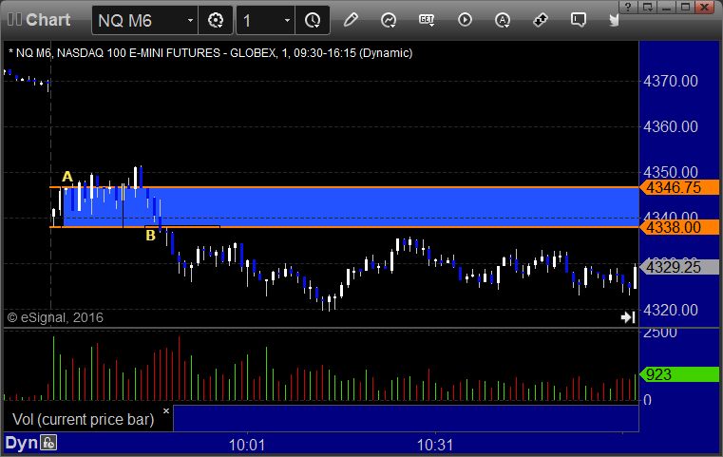
Task: Click the 4329.25 last price marker
Action: tap(678, 267)
